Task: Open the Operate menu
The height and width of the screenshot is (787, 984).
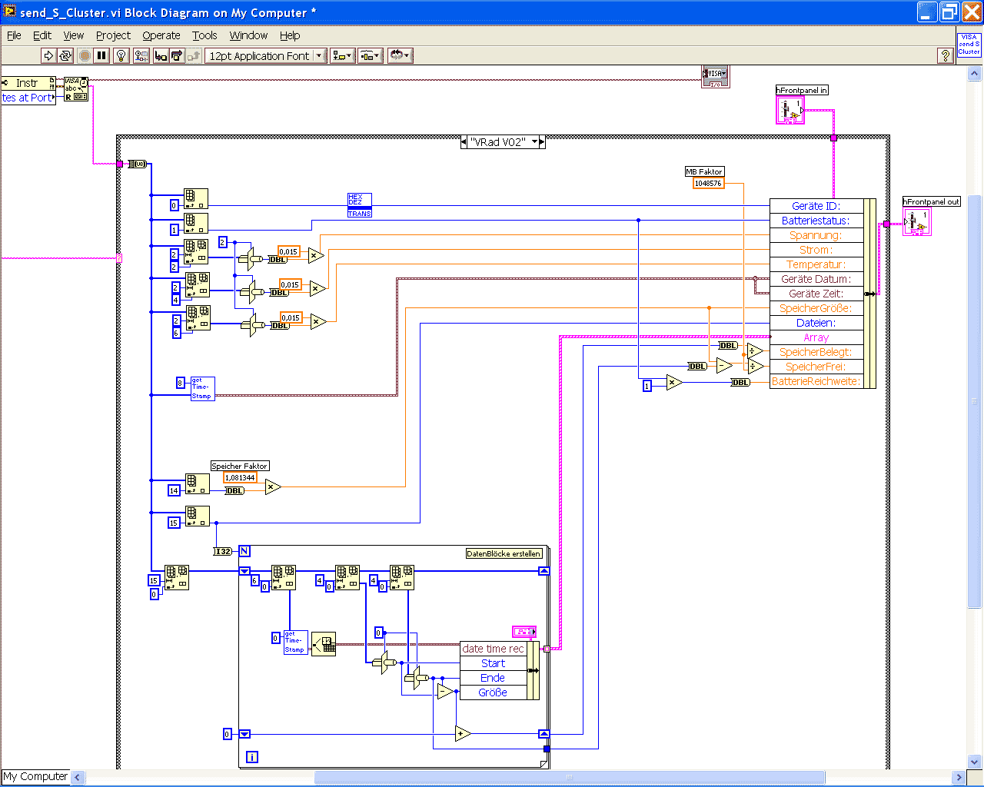Action: click(x=161, y=35)
